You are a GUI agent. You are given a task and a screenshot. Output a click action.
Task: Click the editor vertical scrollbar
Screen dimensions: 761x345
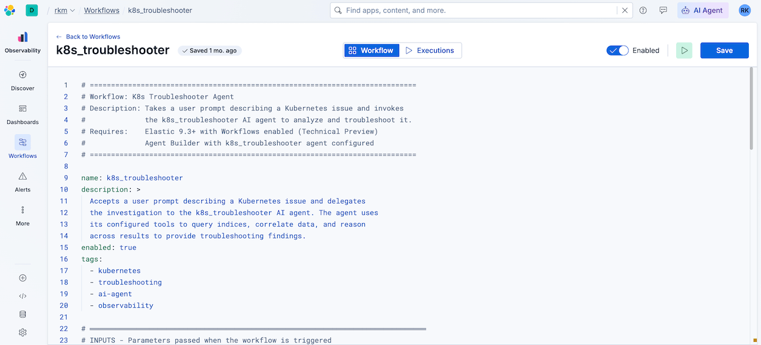[751, 108]
